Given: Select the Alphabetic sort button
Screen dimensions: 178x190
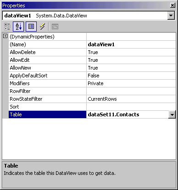Looking at the screenshot, I should [18, 27].
